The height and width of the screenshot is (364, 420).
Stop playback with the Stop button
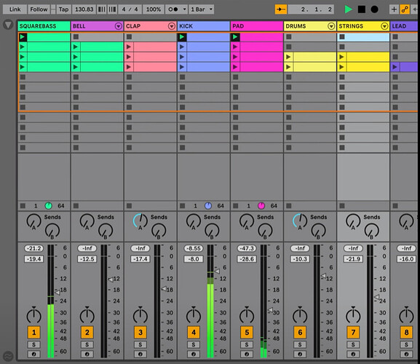[362, 9]
